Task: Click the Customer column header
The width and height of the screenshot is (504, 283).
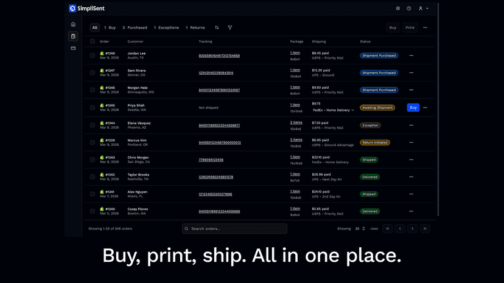Action: pos(135,41)
